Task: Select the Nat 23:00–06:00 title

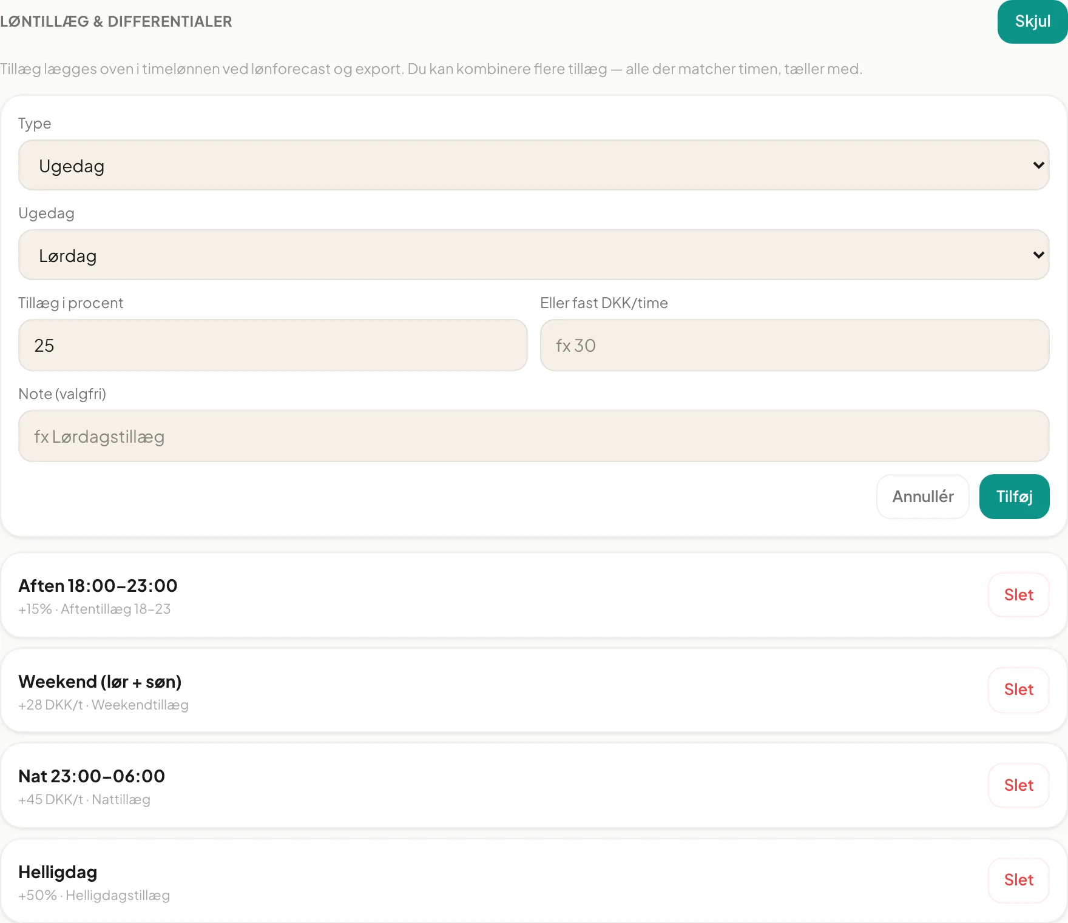Action: [92, 776]
